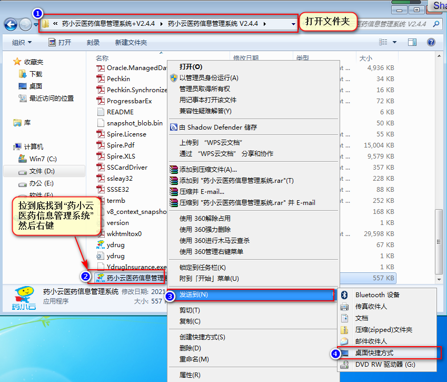The height and width of the screenshot is (382, 447).
Task: Click the Desktop icon in sidebar
Action: [23, 86]
